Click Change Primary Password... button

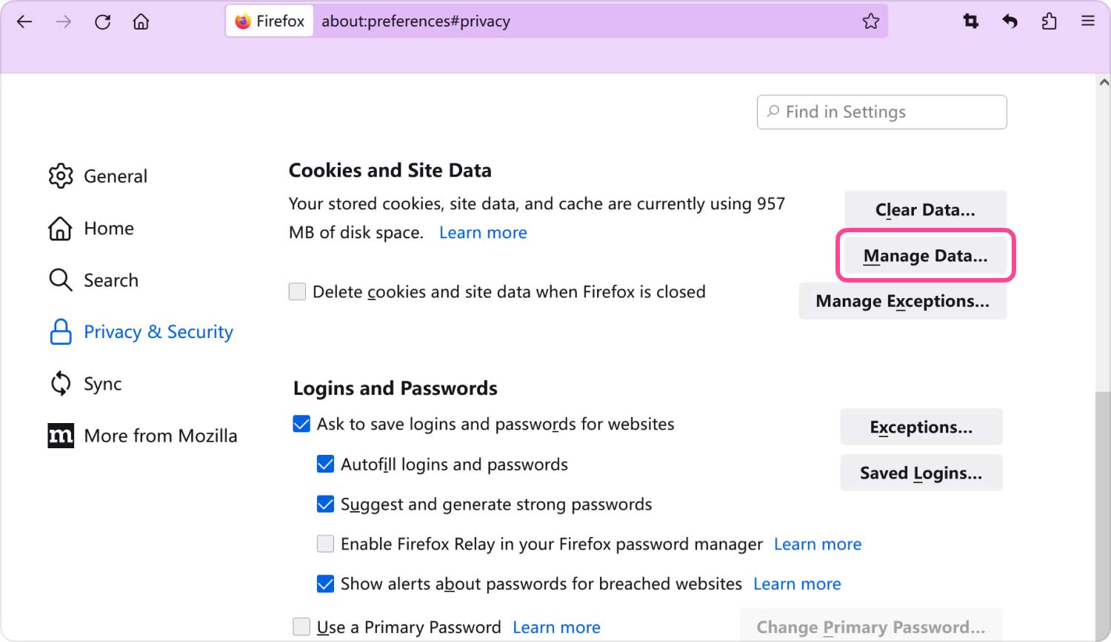870,626
